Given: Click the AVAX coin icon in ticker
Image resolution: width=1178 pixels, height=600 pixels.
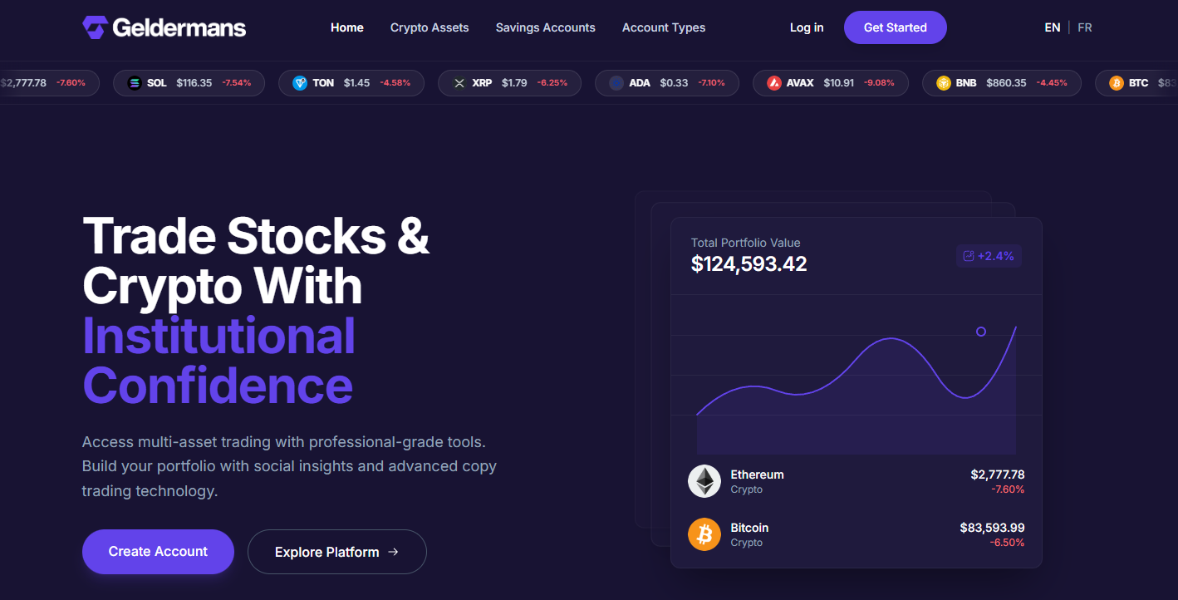Looking at the screenshot, I should 774,83.
